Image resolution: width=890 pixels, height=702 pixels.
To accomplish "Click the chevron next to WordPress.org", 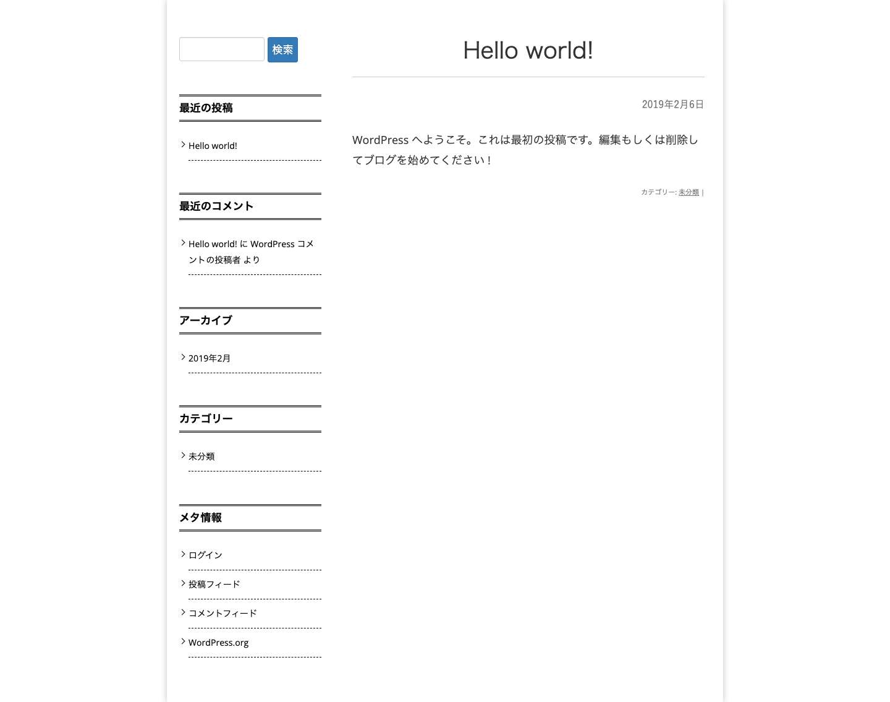I will click(184, 641).
